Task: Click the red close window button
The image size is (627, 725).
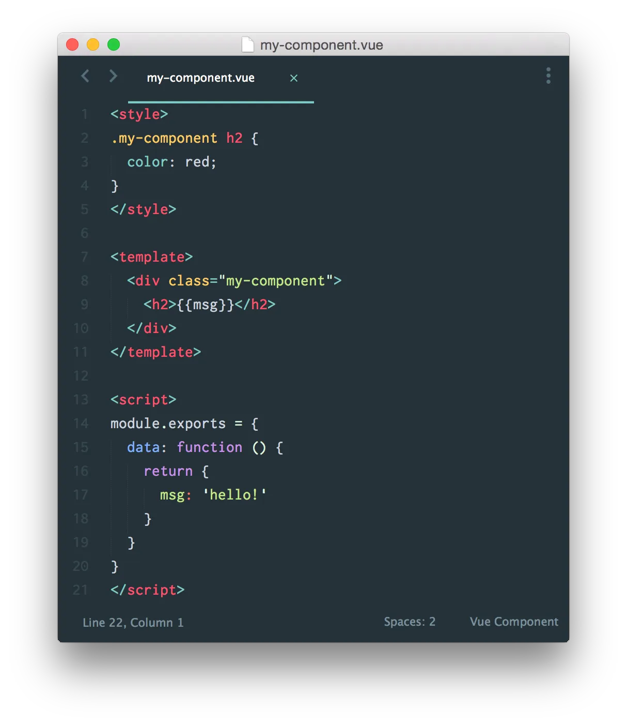Action: coord(72,45)
